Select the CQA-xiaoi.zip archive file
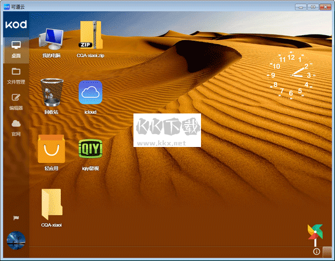The height and width of the screenshot is (261, 335). [90, 35]
